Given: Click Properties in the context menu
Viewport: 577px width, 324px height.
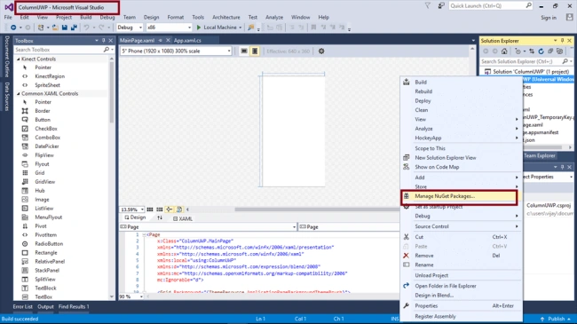Looking at the screenshot, I should 462,306.
